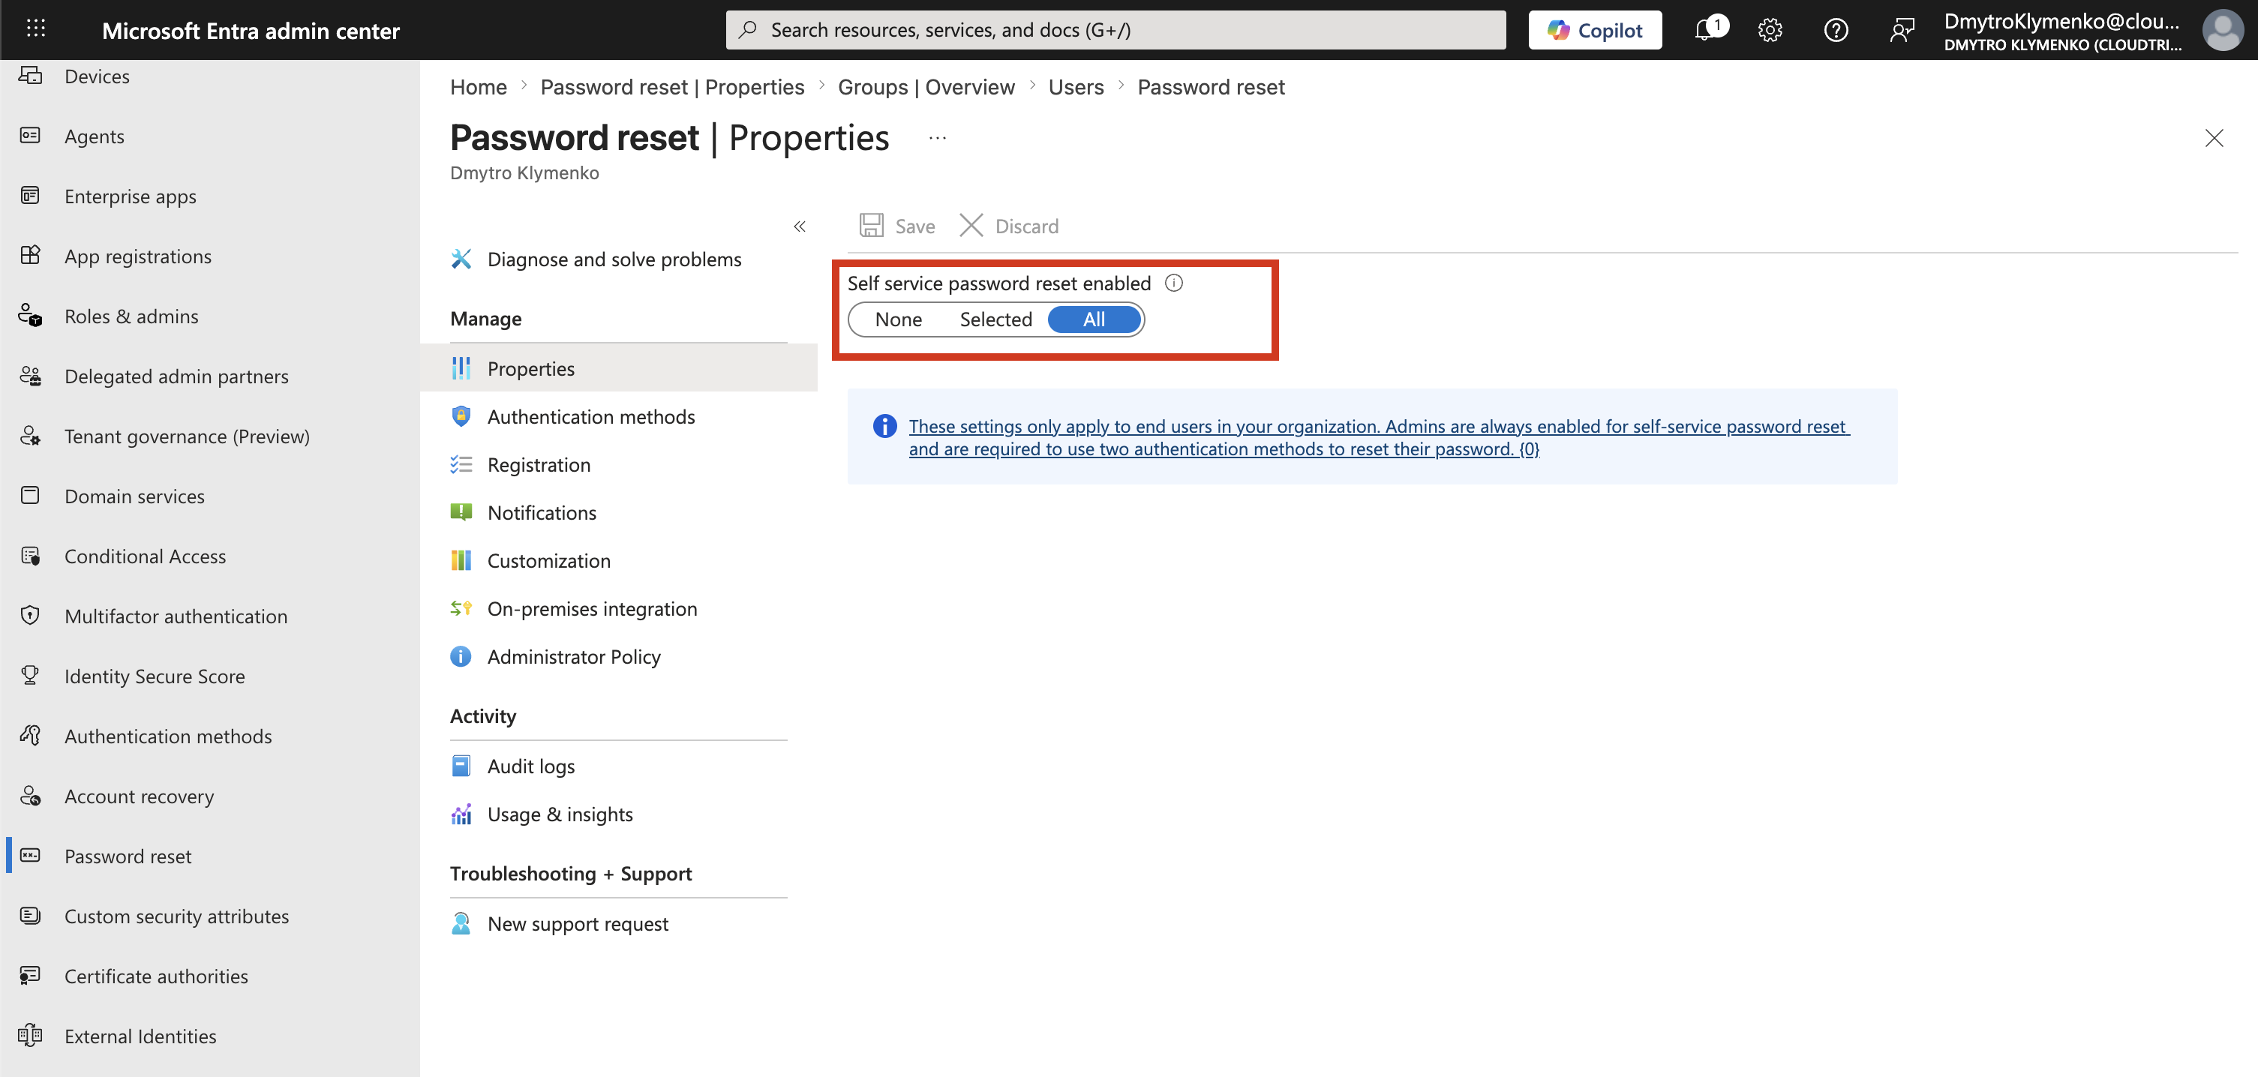Click the Copilot button
2258x1077 pixels.
point(1594,30)
